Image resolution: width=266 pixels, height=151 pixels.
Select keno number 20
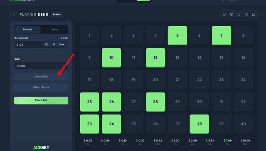coord(155,80)
